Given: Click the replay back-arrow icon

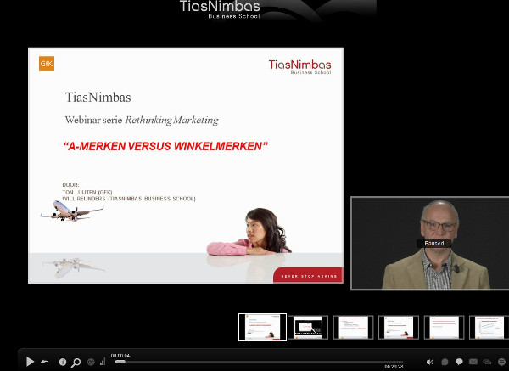Looking at the screenshot, I should [44, 362].
